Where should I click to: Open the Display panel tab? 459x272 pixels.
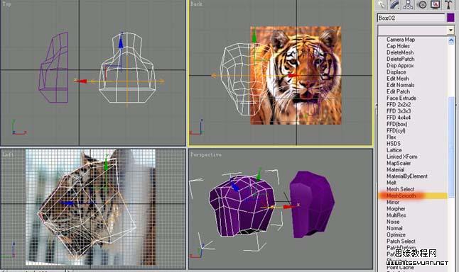point(435,4)
